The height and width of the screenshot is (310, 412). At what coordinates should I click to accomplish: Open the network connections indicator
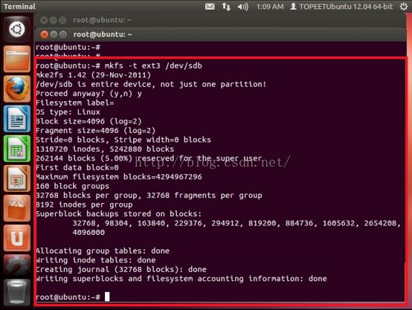226,7
